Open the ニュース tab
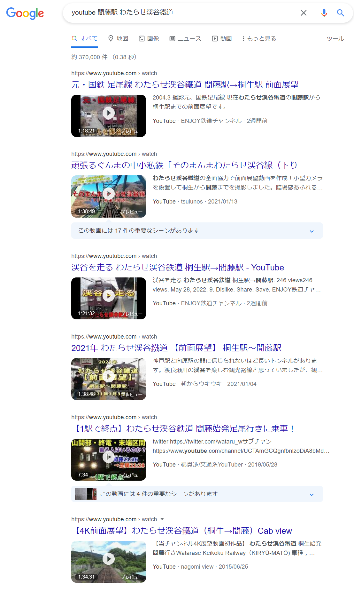The width and height of the screenshot is (354, 592). point(185,39)
